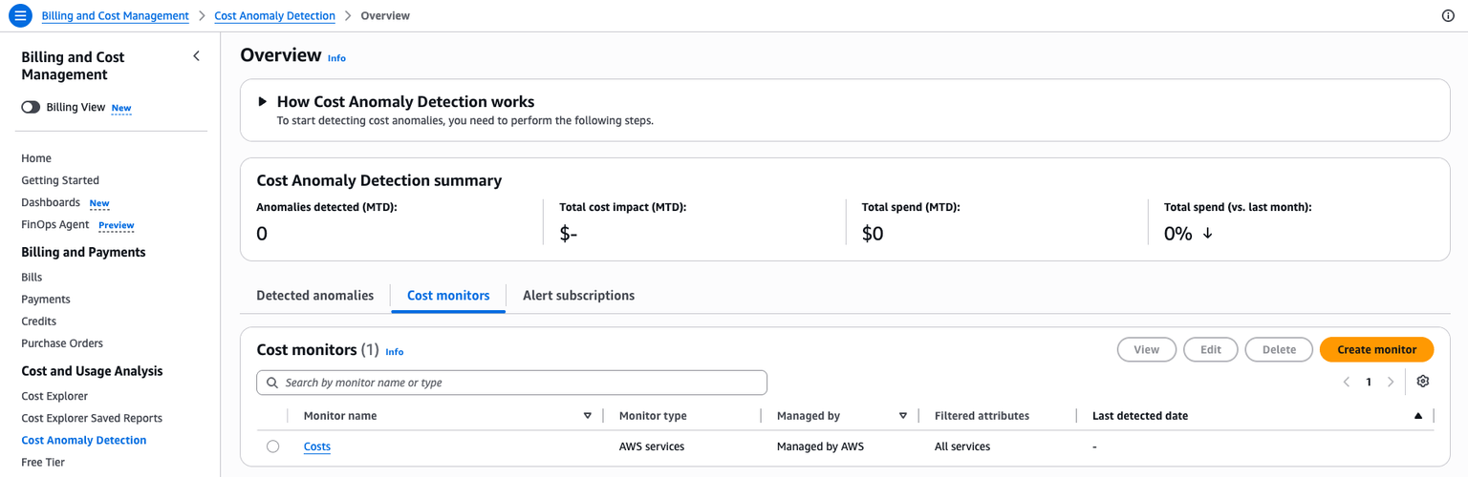Click Info link next to Overview
Image resolution: width=1468 pixels, height=477 pixels.
pos(336,58)
